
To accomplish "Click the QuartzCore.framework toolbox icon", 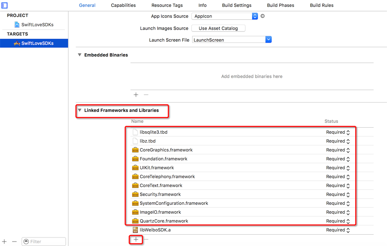I will pos(135,221).
